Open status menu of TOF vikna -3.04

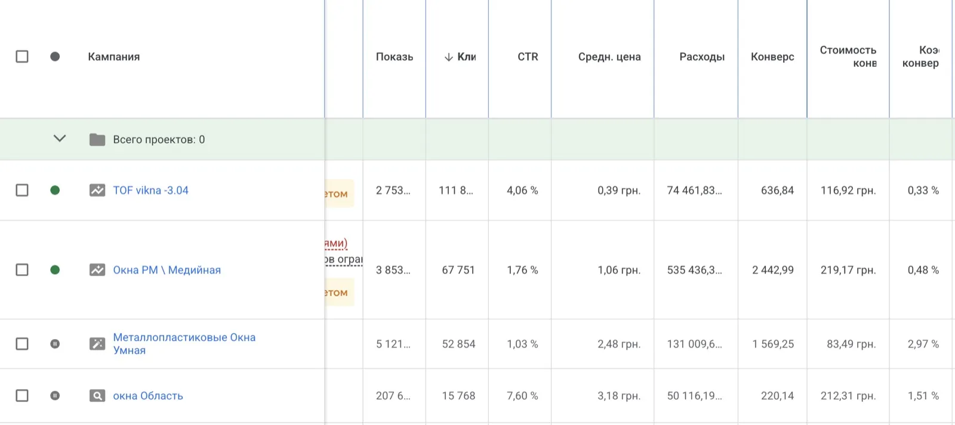coord(55,190)
